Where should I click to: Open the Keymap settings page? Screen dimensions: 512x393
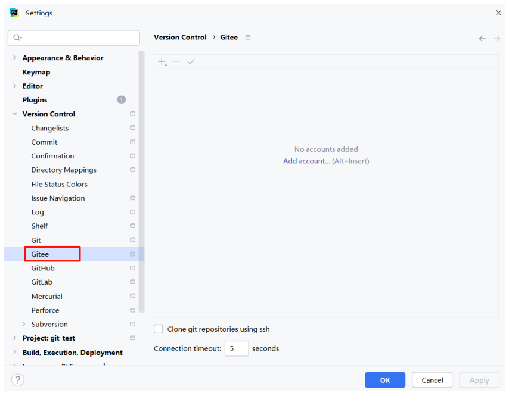coord(36,72)
